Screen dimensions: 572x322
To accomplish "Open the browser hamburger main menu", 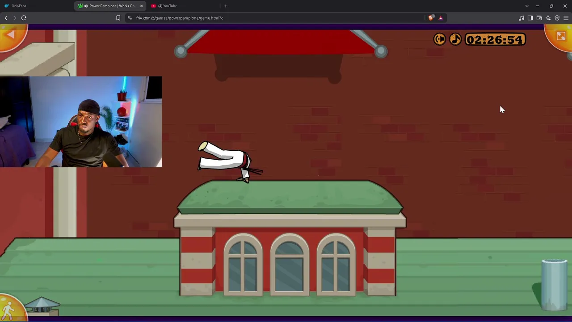I will pyautogui.click(x=566, y=18).
